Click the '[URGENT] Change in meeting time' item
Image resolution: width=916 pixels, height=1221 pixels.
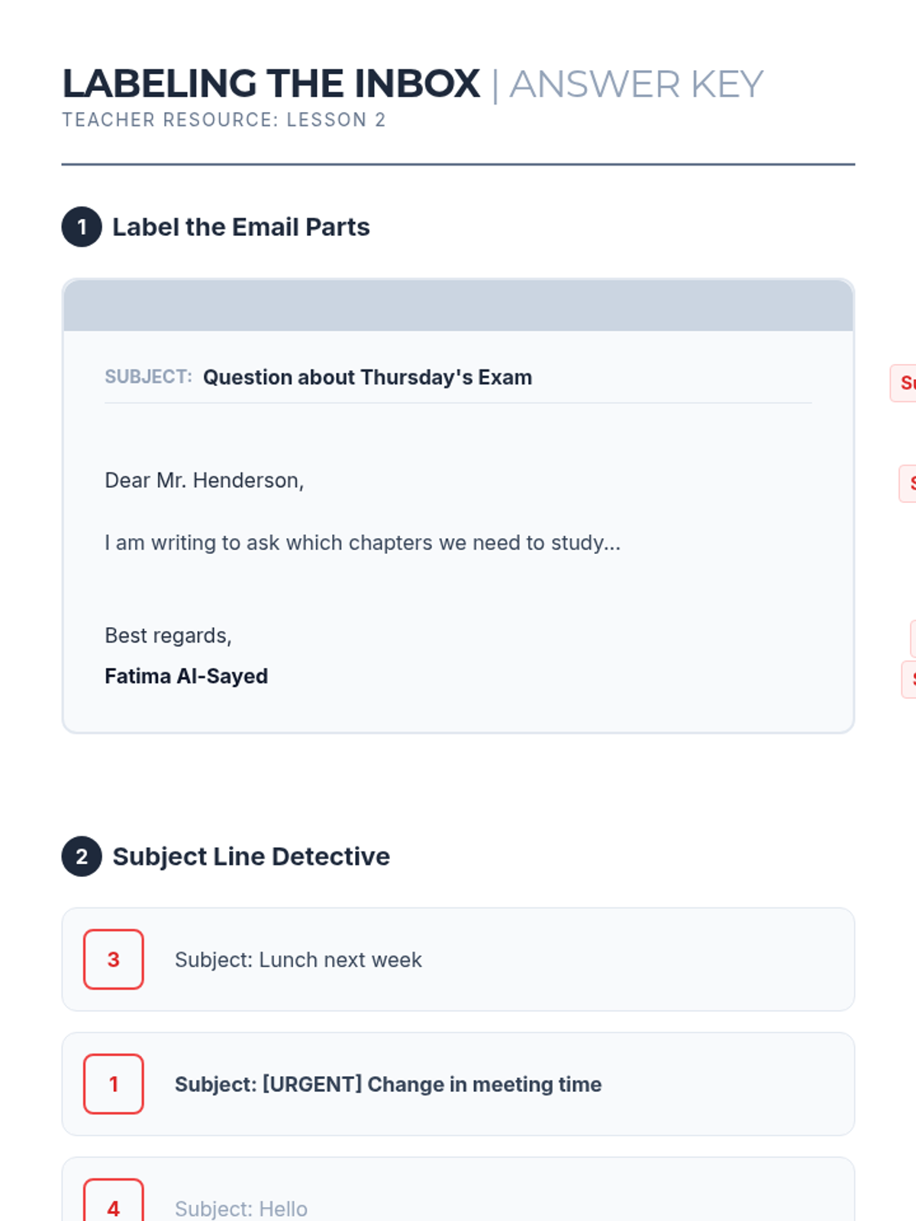[388, 1084]
